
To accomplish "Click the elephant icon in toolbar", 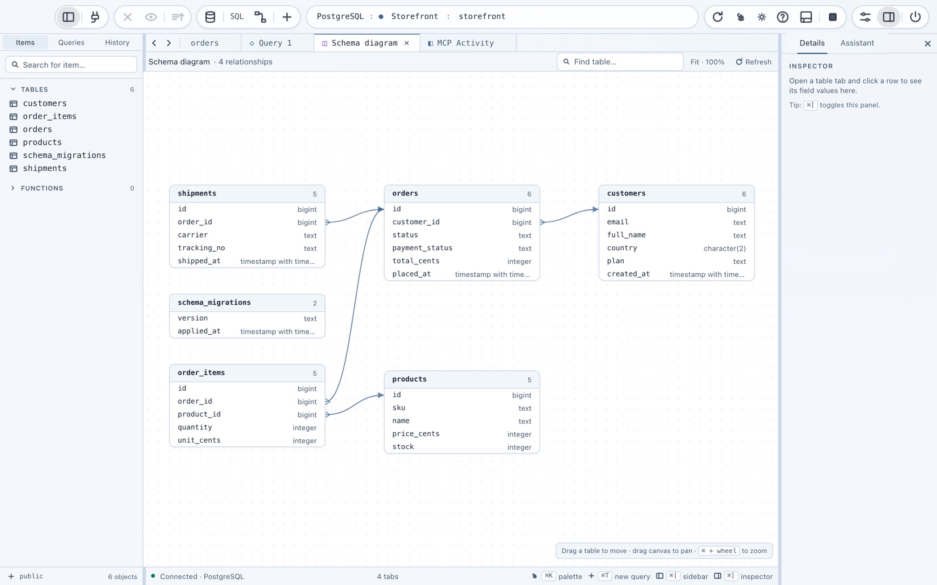I will [740, 17].
